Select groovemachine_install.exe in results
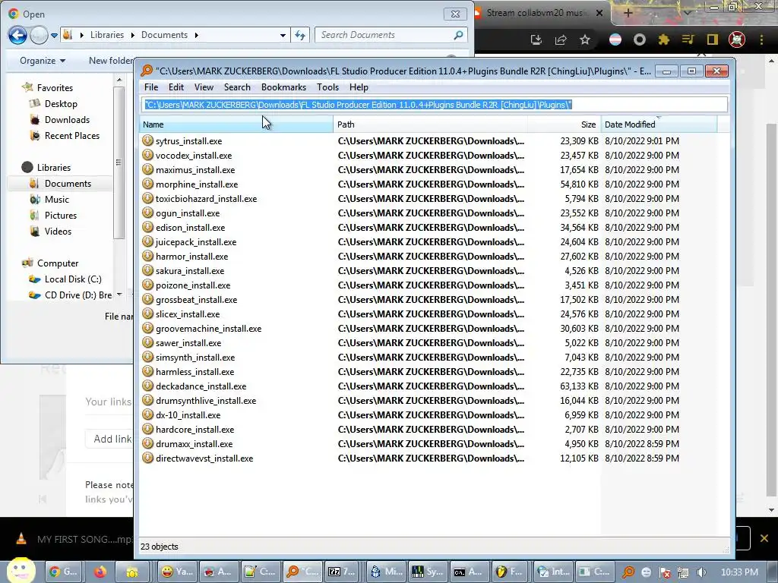The height and width of the screenshot is (583, 778). 208,328
